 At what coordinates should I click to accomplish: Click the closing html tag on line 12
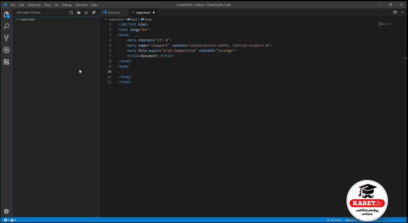(x=125, y=82)
